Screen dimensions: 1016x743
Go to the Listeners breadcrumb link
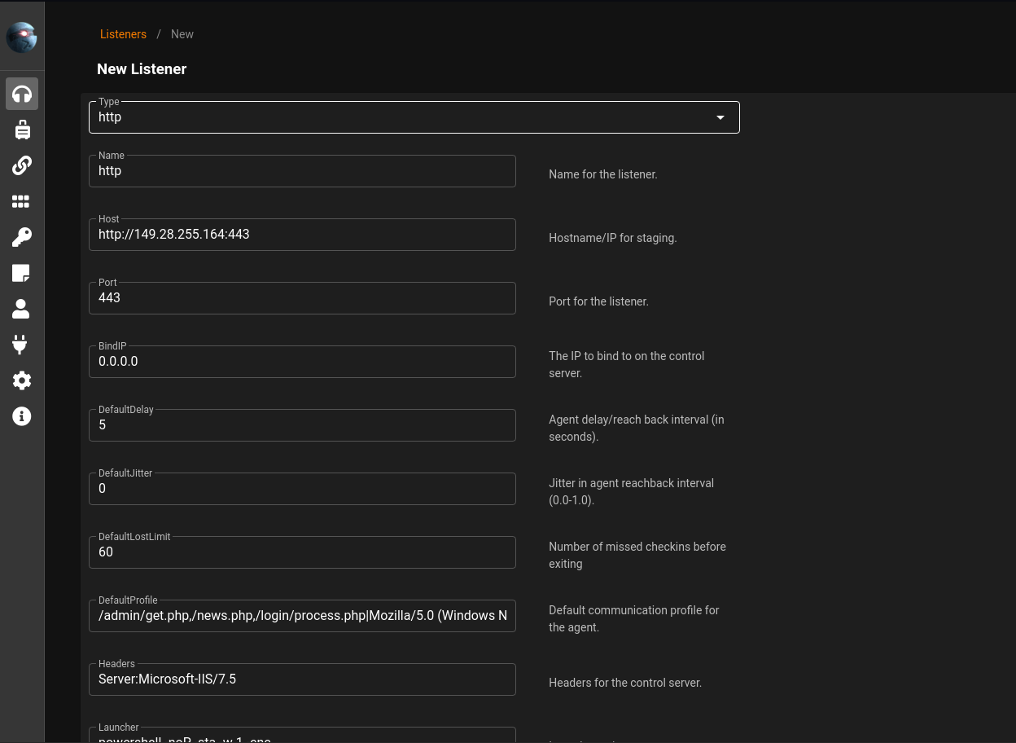123,34
